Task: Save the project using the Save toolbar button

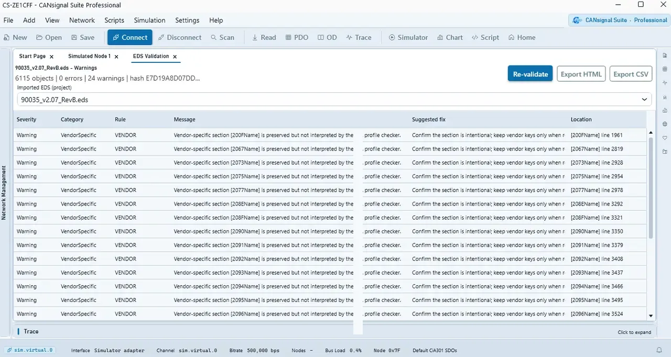Action: tap(83, 37)
